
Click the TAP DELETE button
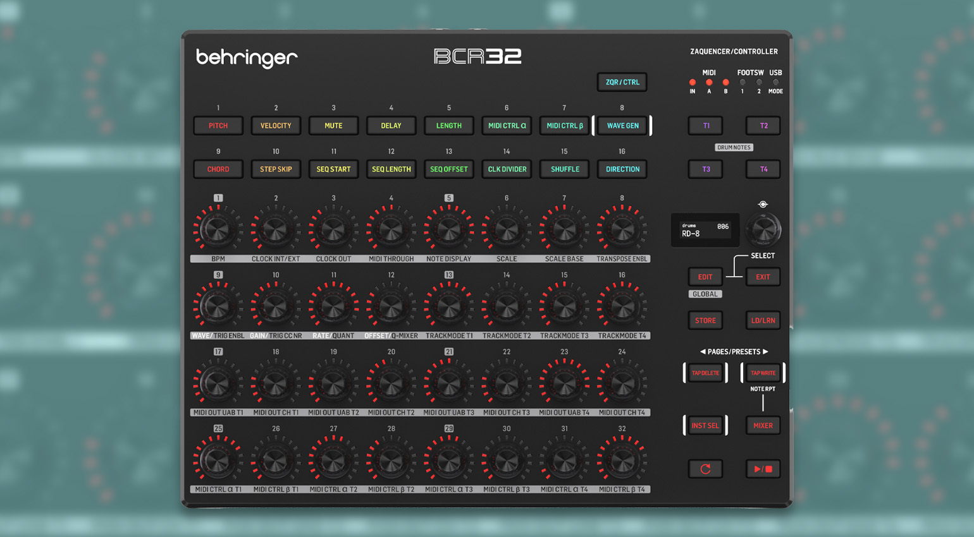[x=705, y=373]
